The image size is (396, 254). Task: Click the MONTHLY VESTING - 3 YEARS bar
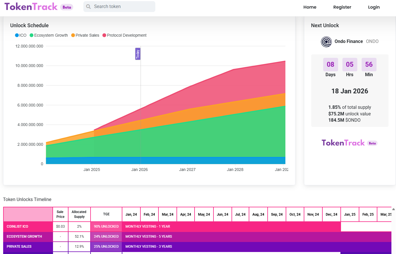point(257,247)
